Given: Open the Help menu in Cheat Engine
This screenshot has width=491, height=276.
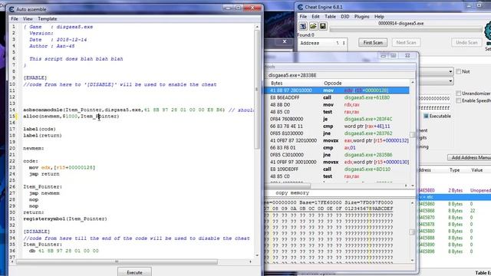Looking at the screenshot, I should (379, 17).
